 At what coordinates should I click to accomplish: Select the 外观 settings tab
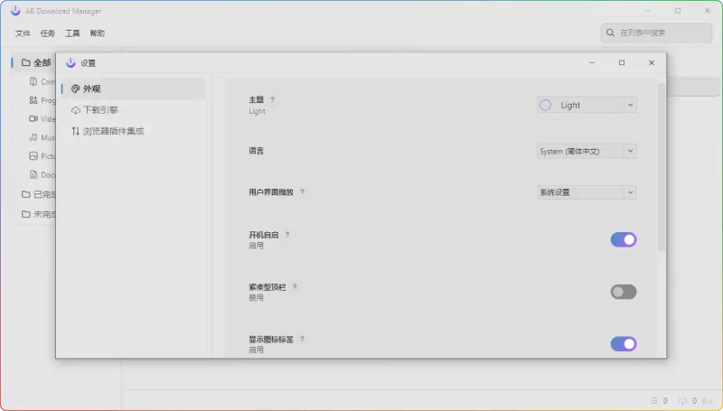[x=133, y=89]
